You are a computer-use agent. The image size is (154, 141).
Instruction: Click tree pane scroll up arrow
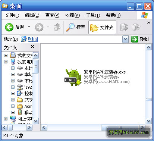pos(36,56)
